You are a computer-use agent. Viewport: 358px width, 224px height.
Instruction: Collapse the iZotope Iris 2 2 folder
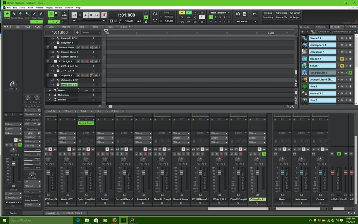tap(48, 75)
